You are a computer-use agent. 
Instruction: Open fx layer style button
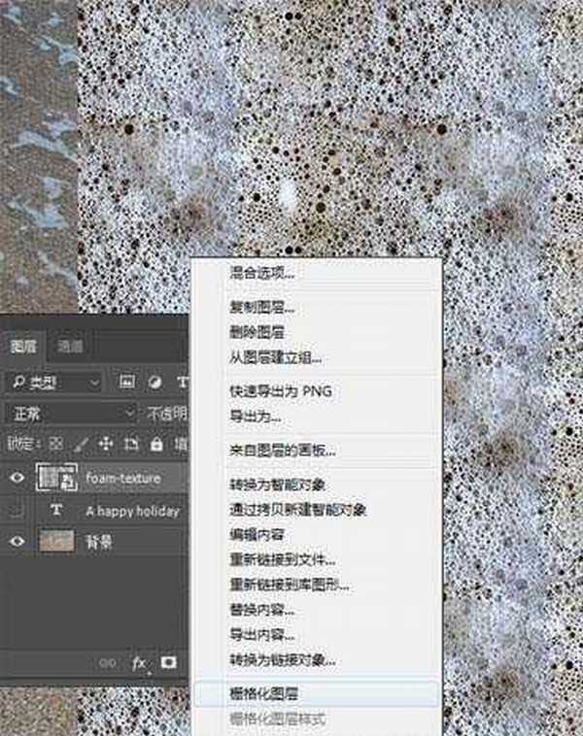click(139, 664)
